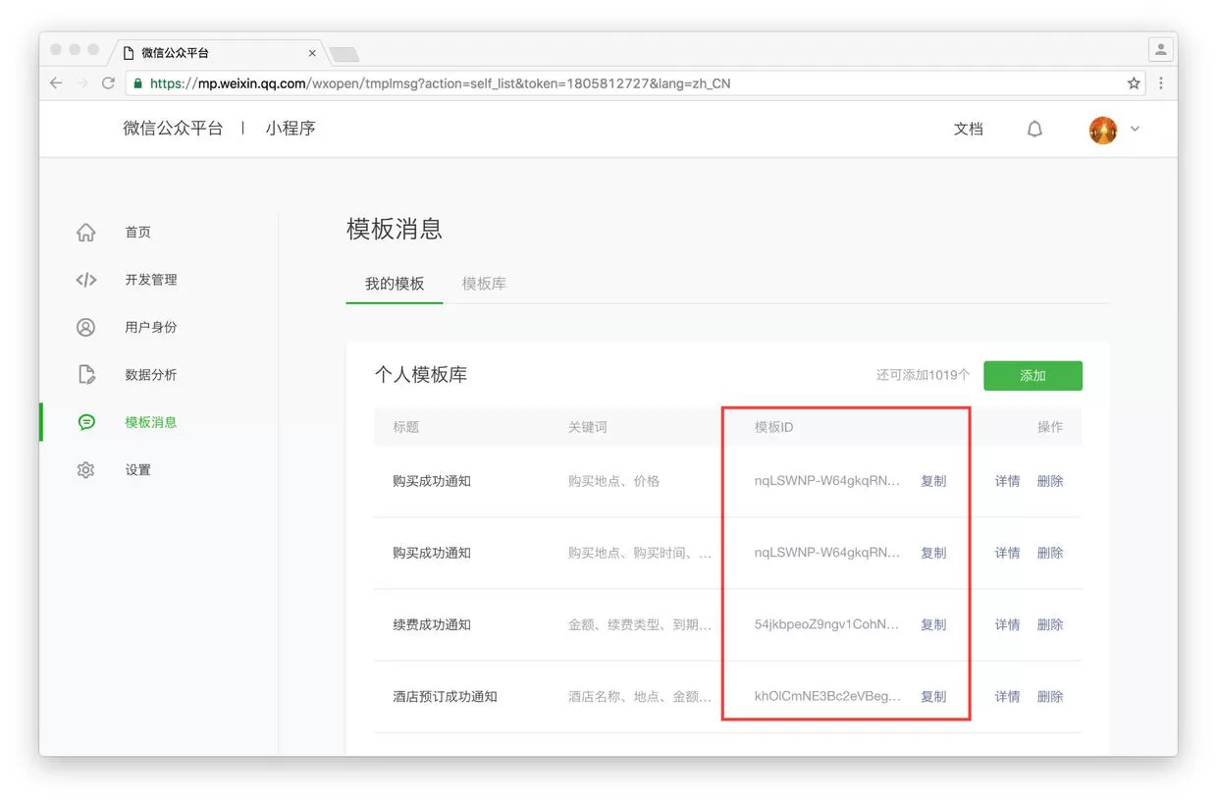This screenshot has width=1217, height=803.
Task: Open 详情 for 续费成功通知
Action: pyautogui.click(x=1008, y=624)
